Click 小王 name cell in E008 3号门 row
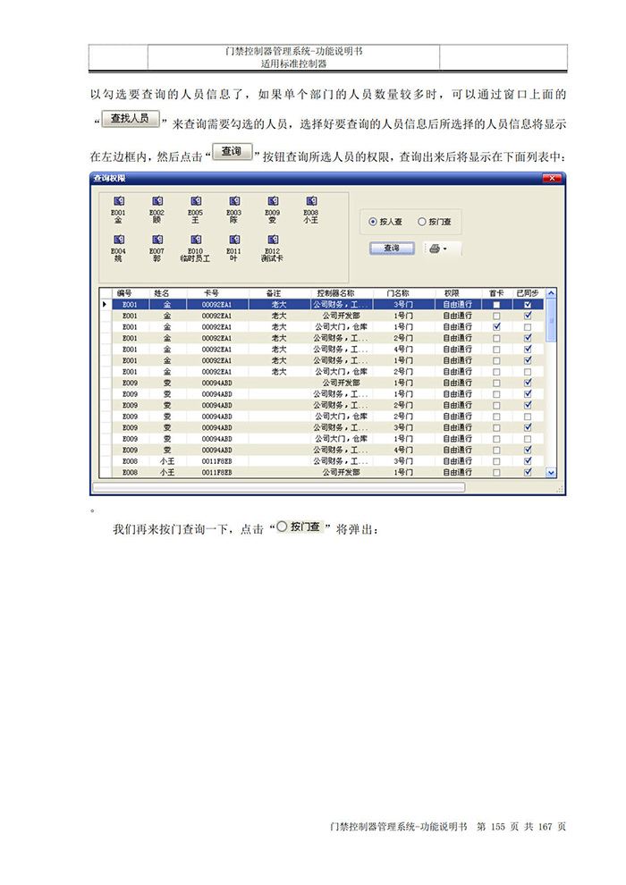The width and height of the screenshot is (626, 885). coord(167,461)
